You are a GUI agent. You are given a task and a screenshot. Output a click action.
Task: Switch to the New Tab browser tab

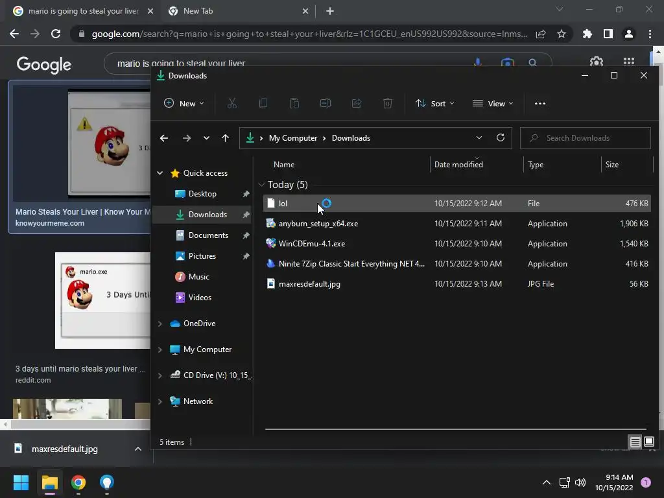(238, 11)
